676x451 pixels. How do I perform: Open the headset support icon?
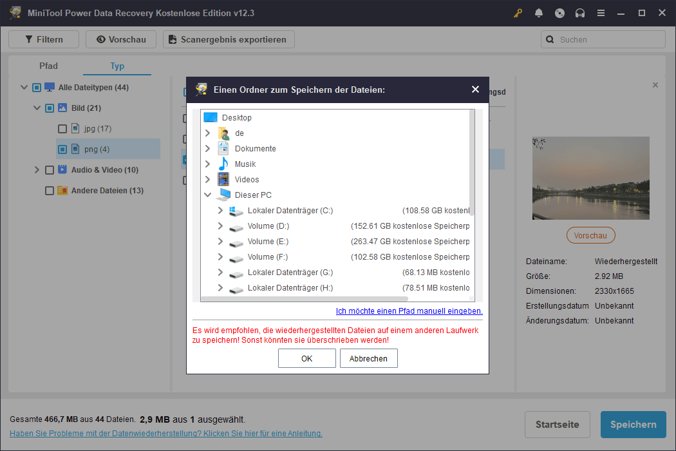(580, 13)
